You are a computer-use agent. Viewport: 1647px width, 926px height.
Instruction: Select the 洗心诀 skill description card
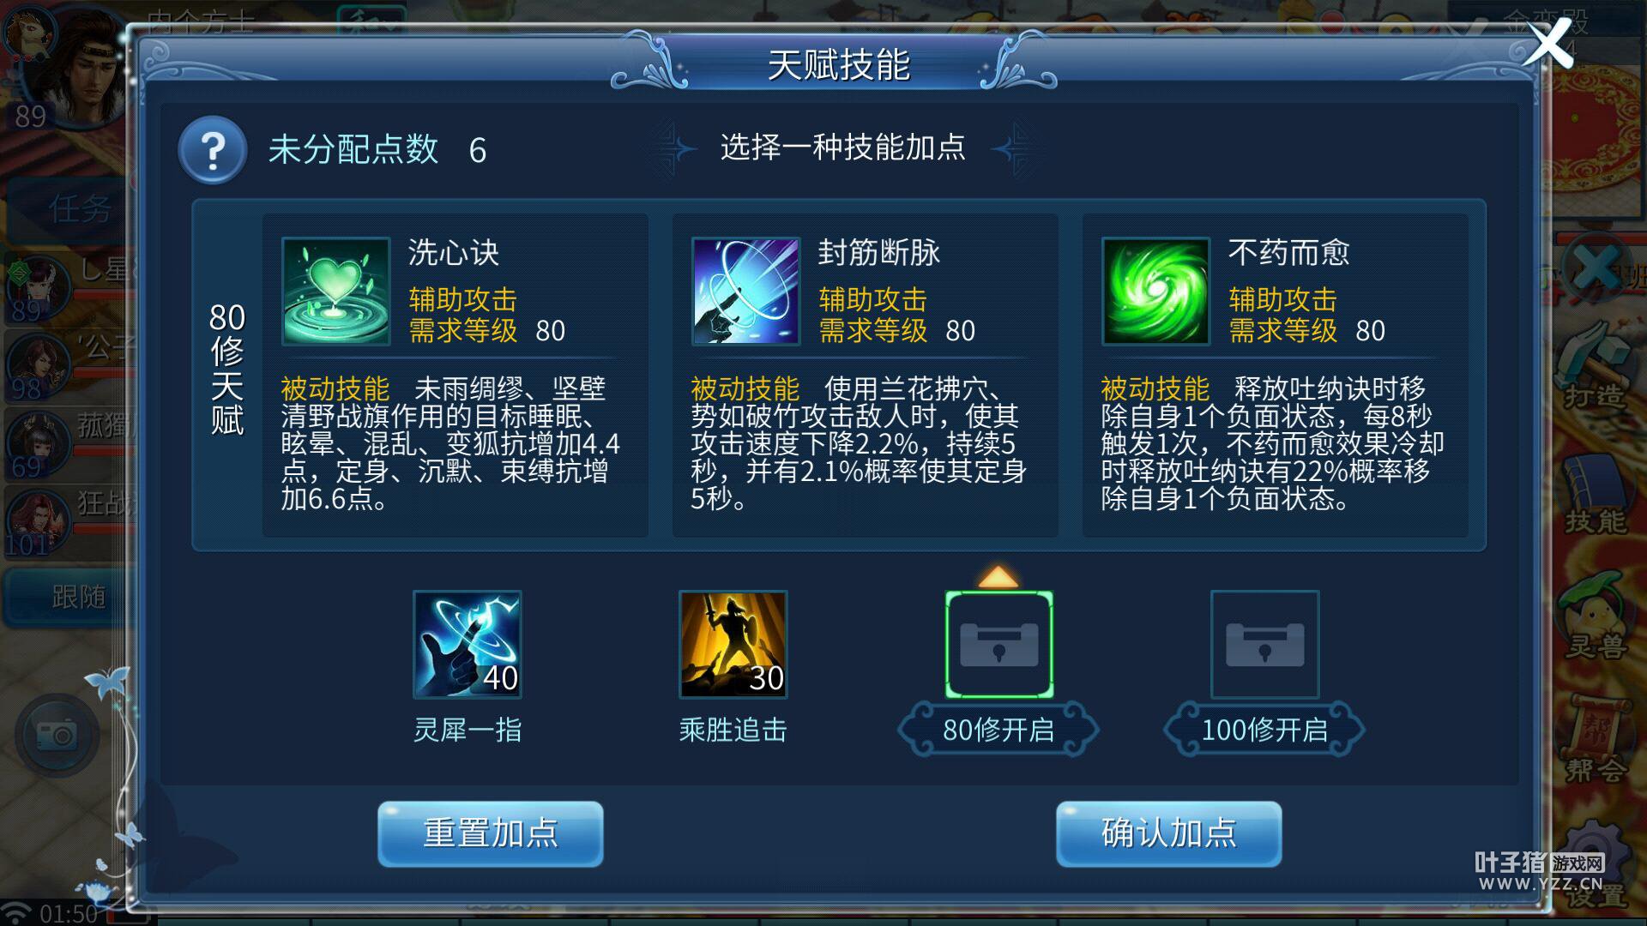point(455,376)
